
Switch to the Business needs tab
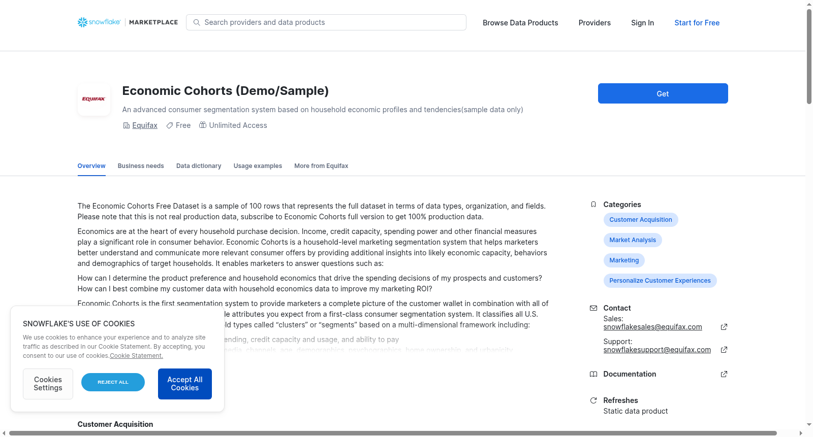141,166
